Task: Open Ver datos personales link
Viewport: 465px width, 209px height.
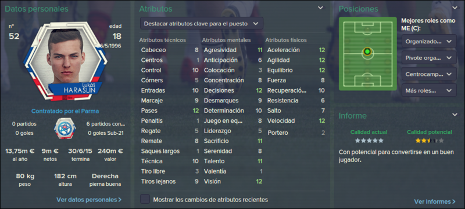Action: [89, 200]
